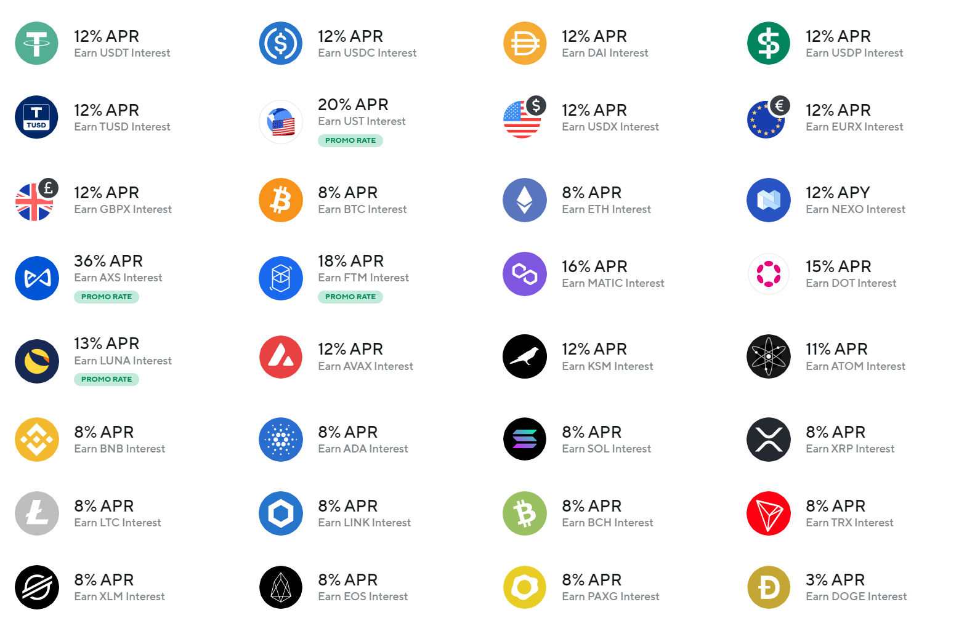Select the British flag GBPX icon
Image resolution: width=959 pixels, height=631 pixels.
pyautogui.click(x=36, y=200)
